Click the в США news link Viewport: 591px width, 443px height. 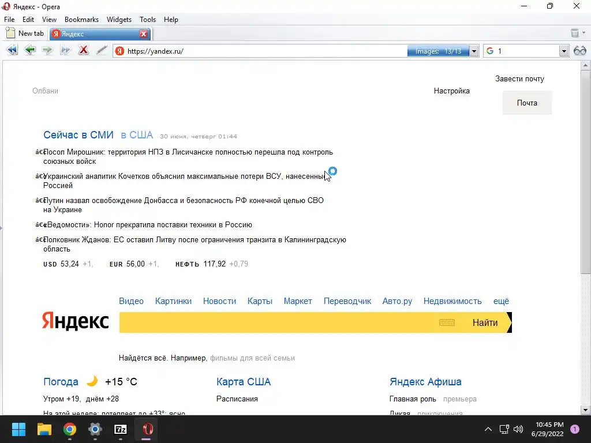point(137,135)
